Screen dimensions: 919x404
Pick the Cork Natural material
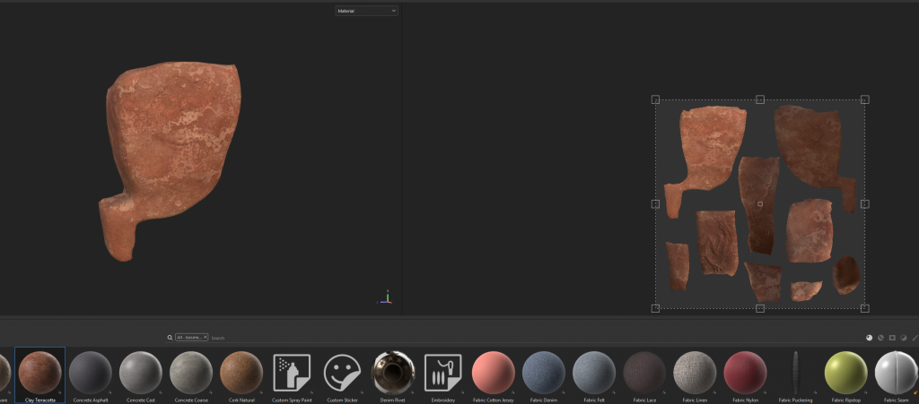pyautogui.click(x=241, y=372)
